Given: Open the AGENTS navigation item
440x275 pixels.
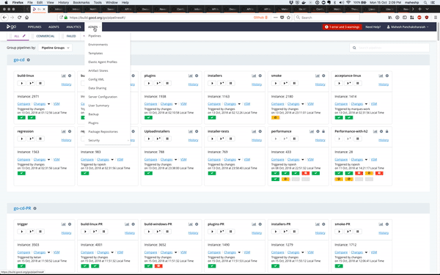Looking at the screenshot, I should click(54, 27).
